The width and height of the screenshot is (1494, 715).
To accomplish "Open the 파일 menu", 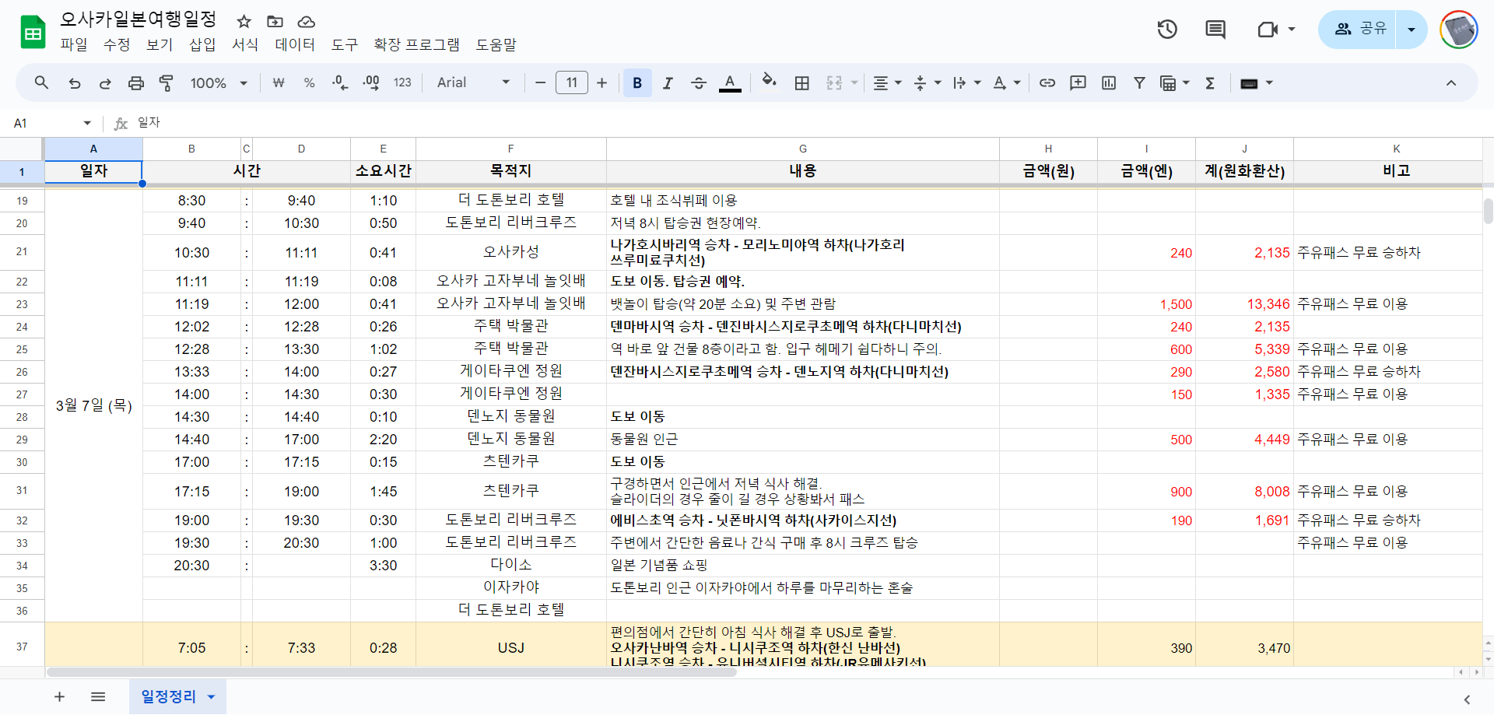I will 74,45.
